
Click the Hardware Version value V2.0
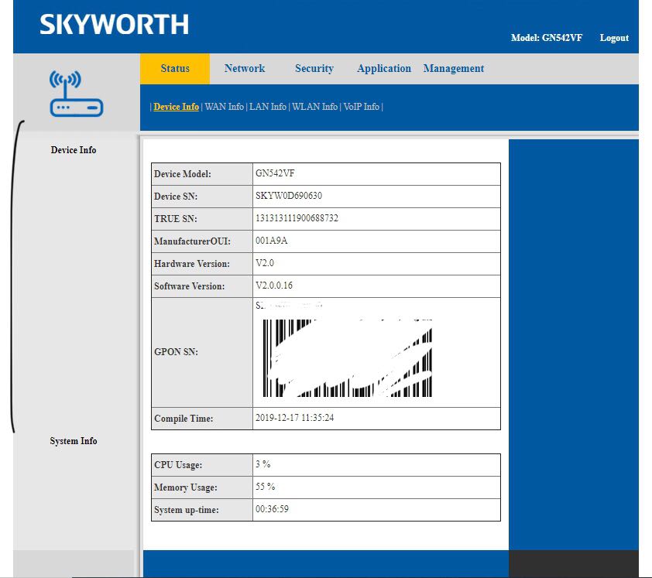pos(265,263)
